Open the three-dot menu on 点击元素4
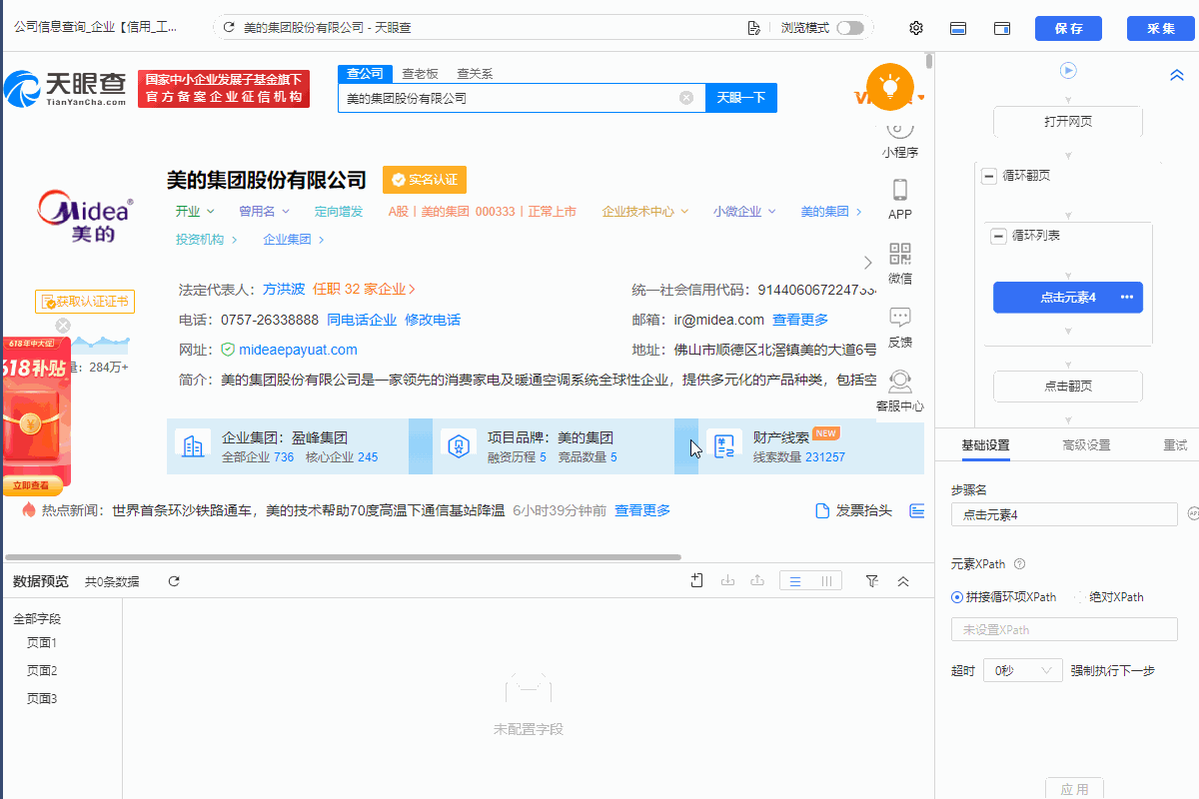 click(1127, 298)
